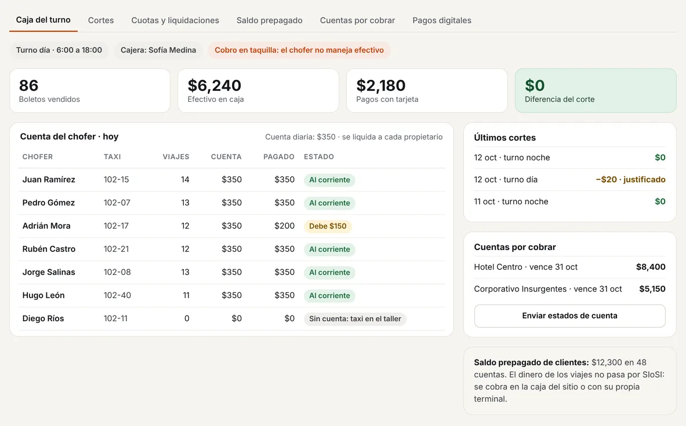This screenshot has width=686, height=426.
Task: Click Sin cuenta: taxi en el taller badge
Action: point(355,318)
